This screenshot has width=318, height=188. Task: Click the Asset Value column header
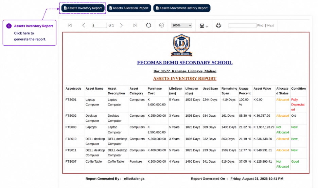[x=262, y=89]
